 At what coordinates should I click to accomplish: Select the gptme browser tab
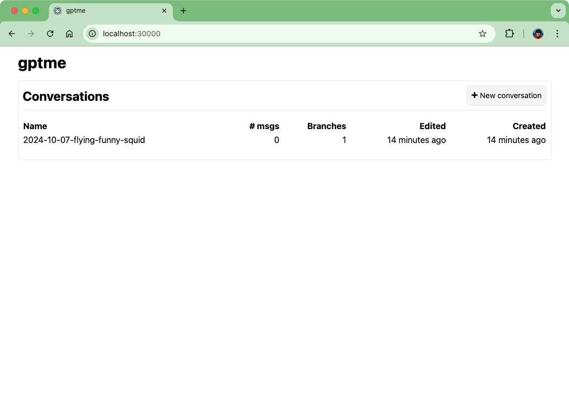[111, 11]
